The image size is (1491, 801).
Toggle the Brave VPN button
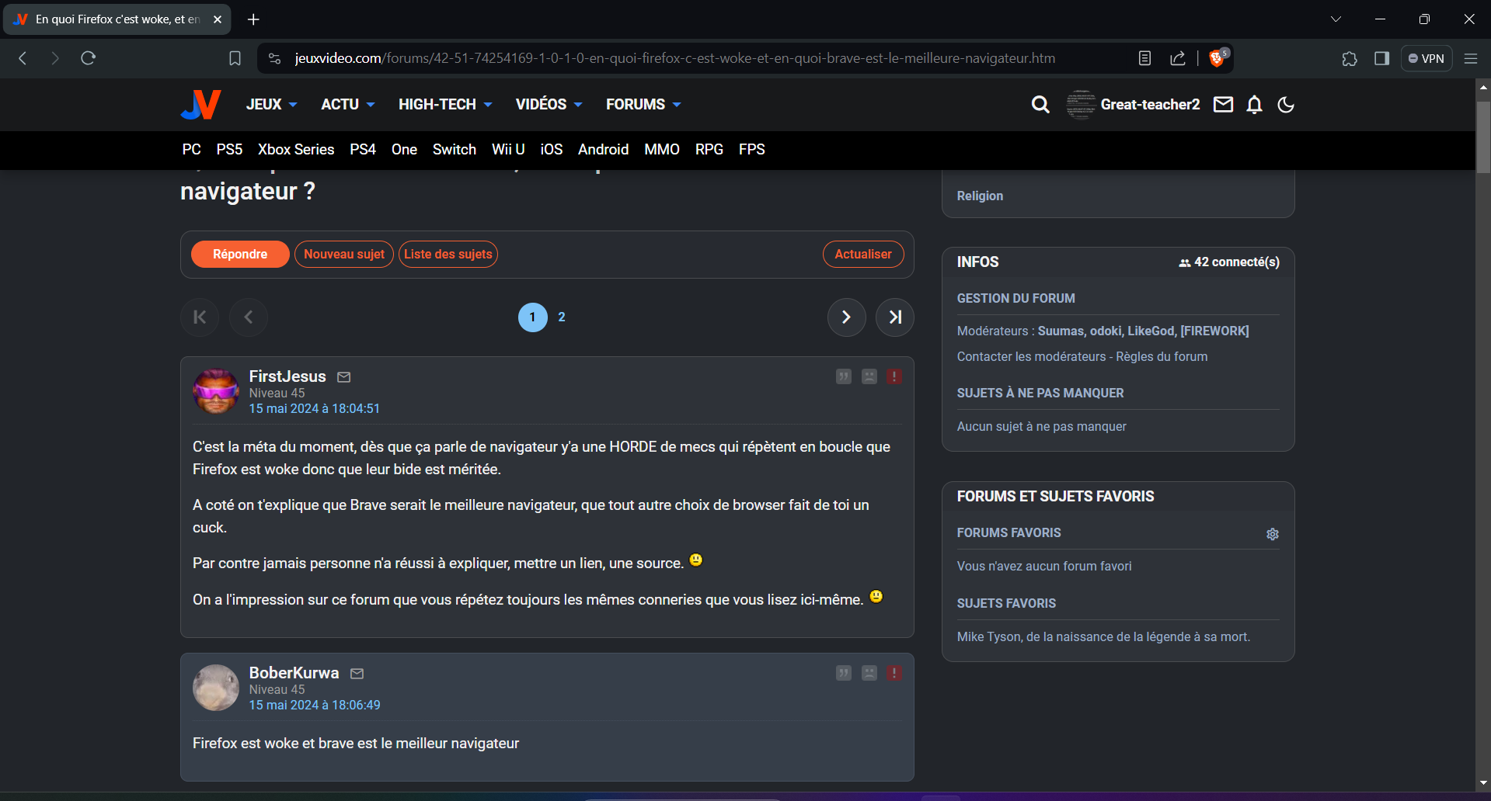[x=1427, y=58]
